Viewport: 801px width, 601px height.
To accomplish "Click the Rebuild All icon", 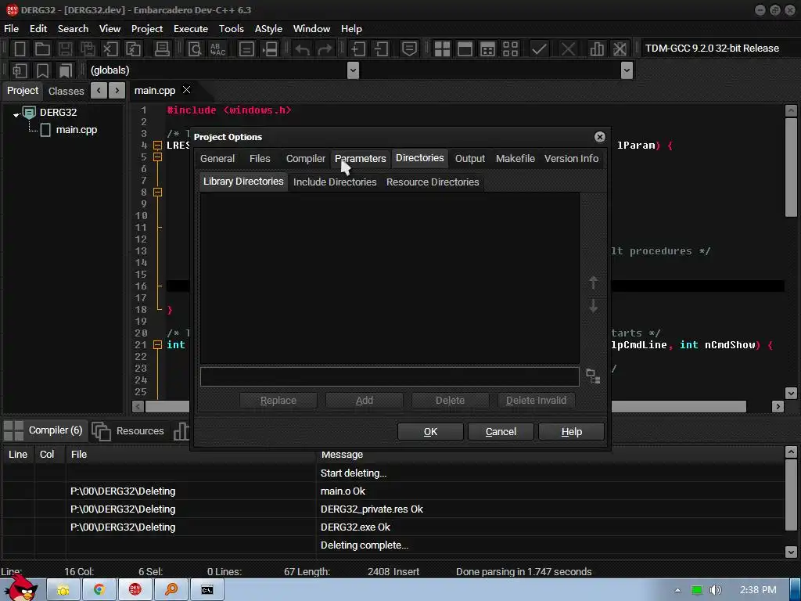I will click(x=510, y=49).
